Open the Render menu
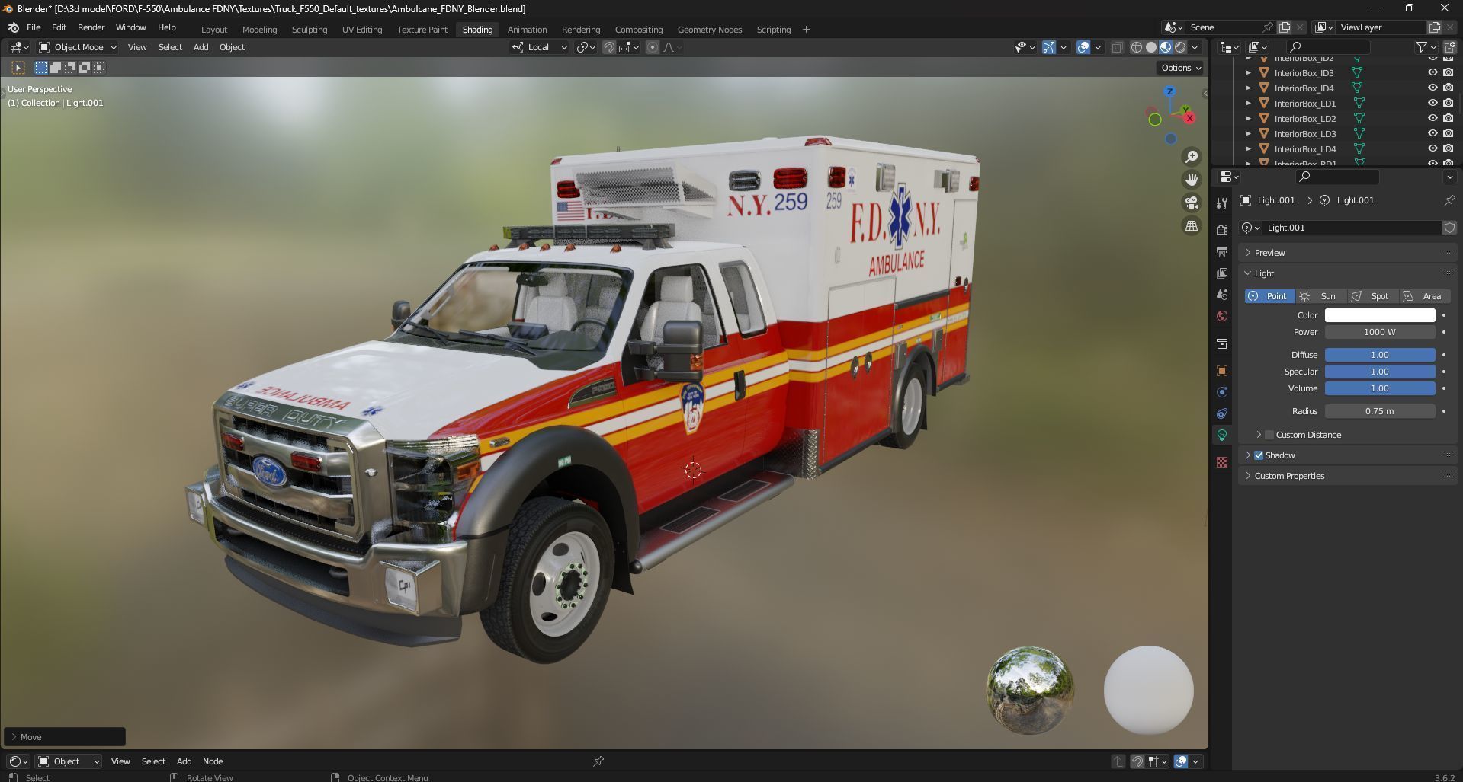 (91, 27)
